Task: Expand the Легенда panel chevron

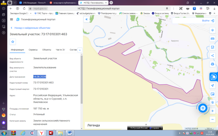Action: [x=146, y=125]
